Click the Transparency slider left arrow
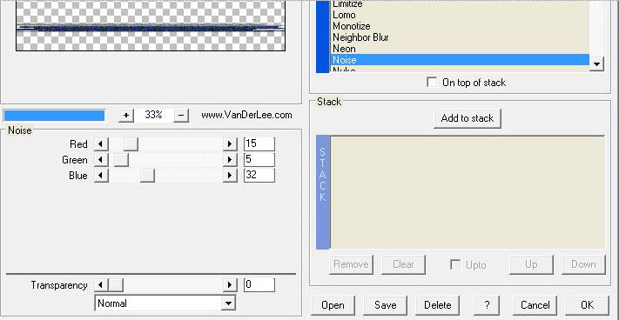 102,284
